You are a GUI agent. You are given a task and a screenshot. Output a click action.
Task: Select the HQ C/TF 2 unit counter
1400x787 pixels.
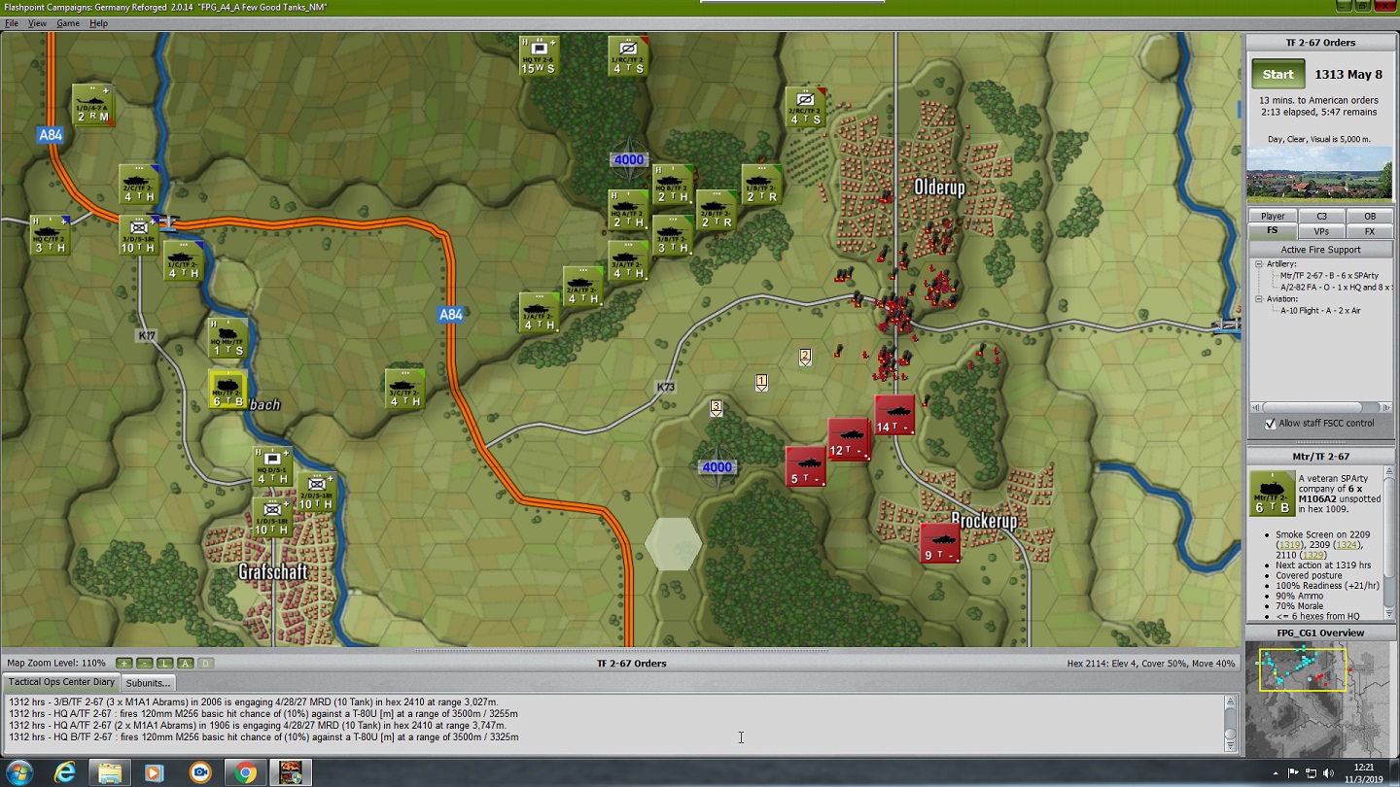click(x=50, y=235)
